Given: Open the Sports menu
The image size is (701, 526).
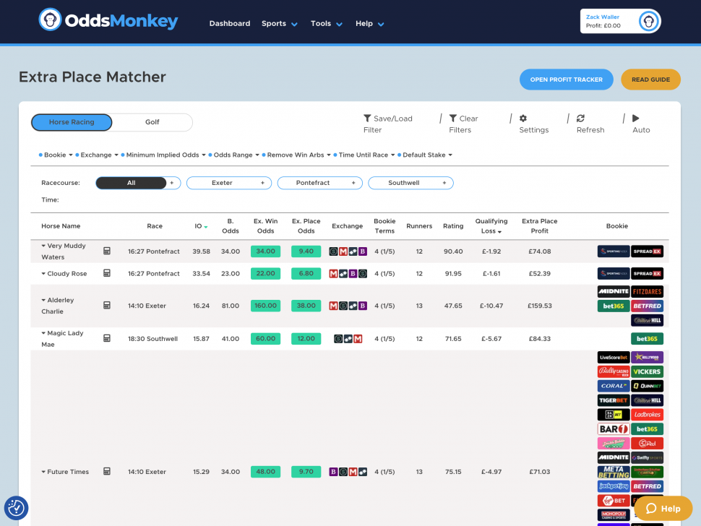Looking at the screenshot, I should [280, 24].
